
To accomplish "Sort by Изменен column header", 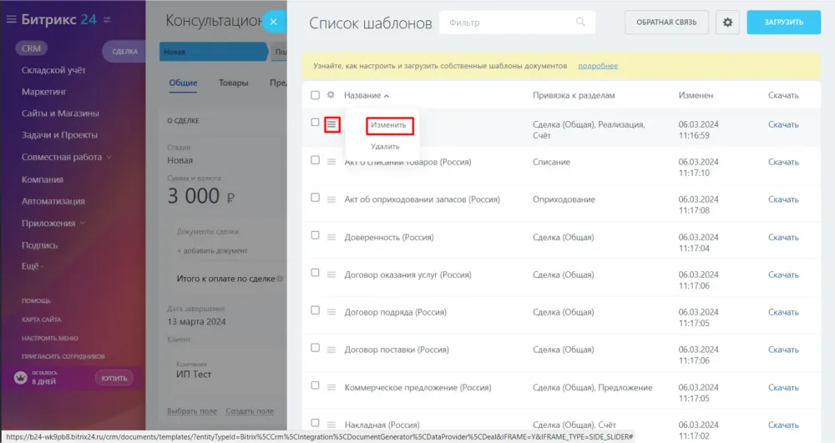I will click(696, 95).
